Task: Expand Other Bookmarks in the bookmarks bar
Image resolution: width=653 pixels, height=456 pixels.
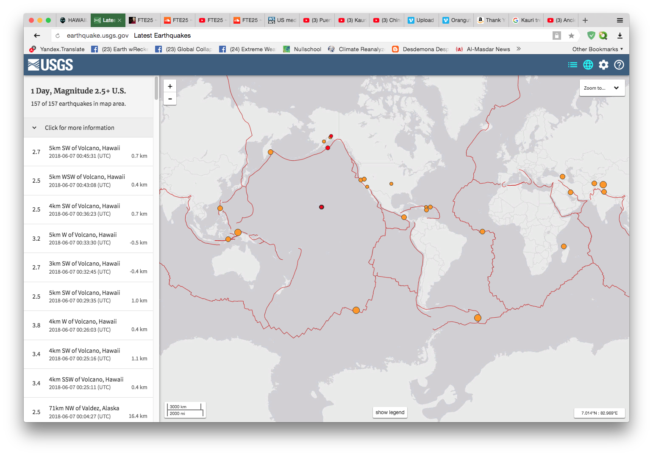Action: [x=597, y=49]
